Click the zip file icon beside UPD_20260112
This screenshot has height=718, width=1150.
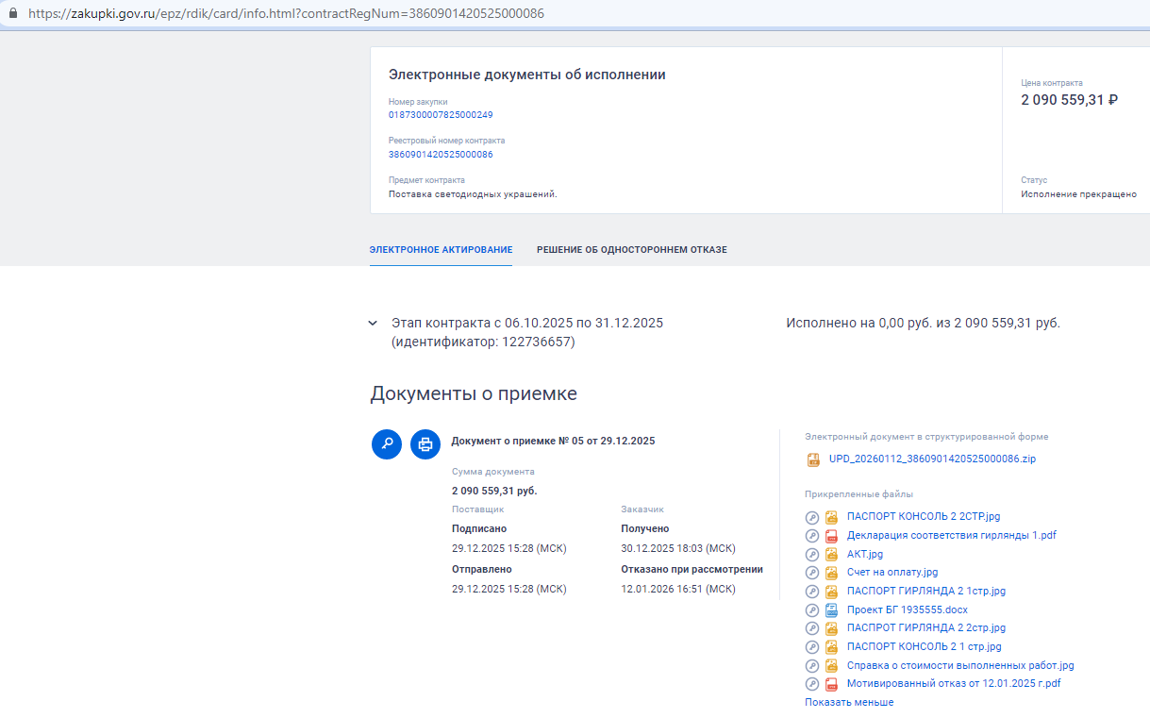[813, 459]
